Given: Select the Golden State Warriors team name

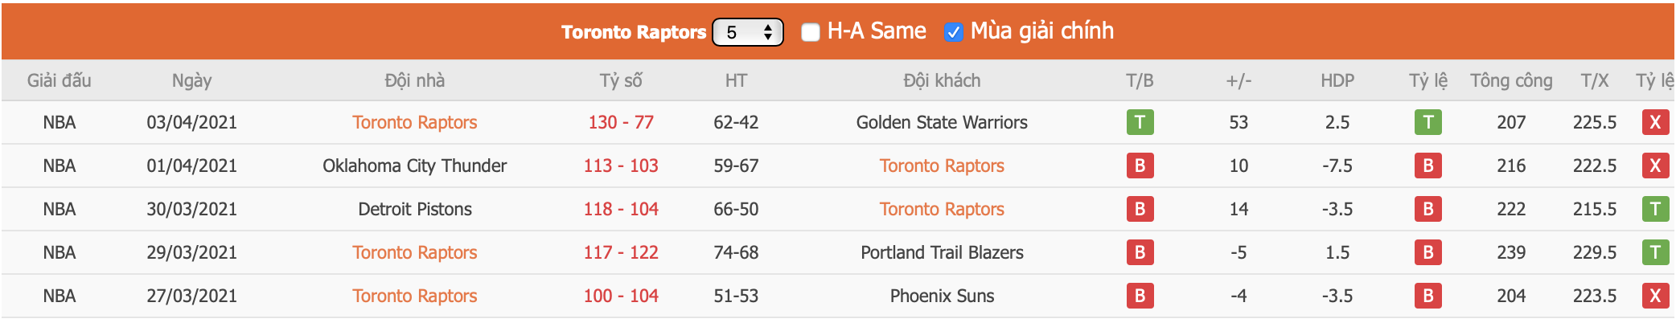Looking at the screenshot, I should pyautogui.click(x=942, y=122).
